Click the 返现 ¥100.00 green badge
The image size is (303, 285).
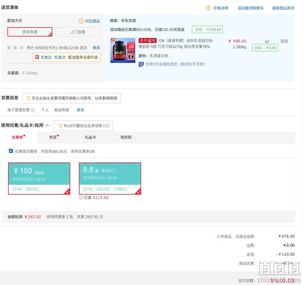(x=207, y=30)
